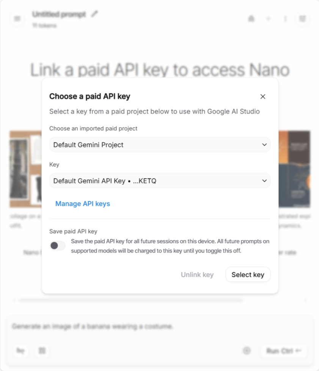Click the pencil icon beside Untitled prompt
The width and height of the screenshot is (319, 371).
(x=94, y=14)
